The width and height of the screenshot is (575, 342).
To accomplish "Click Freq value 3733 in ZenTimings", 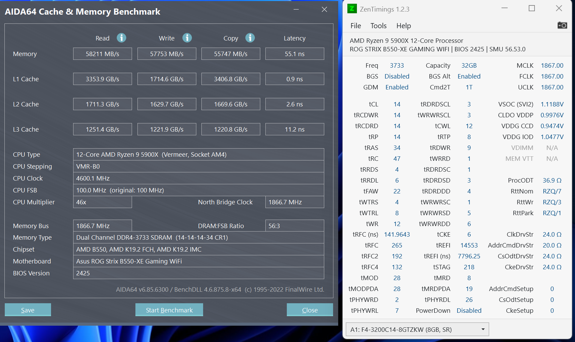I will (x=397, y=65).
